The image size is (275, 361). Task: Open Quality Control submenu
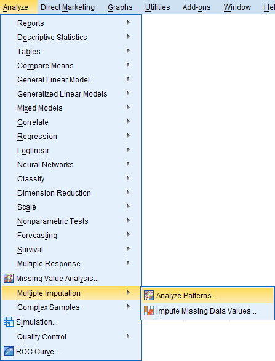(x=71, y=337)
